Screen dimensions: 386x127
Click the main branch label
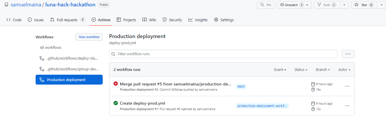(x=241, y=86)
